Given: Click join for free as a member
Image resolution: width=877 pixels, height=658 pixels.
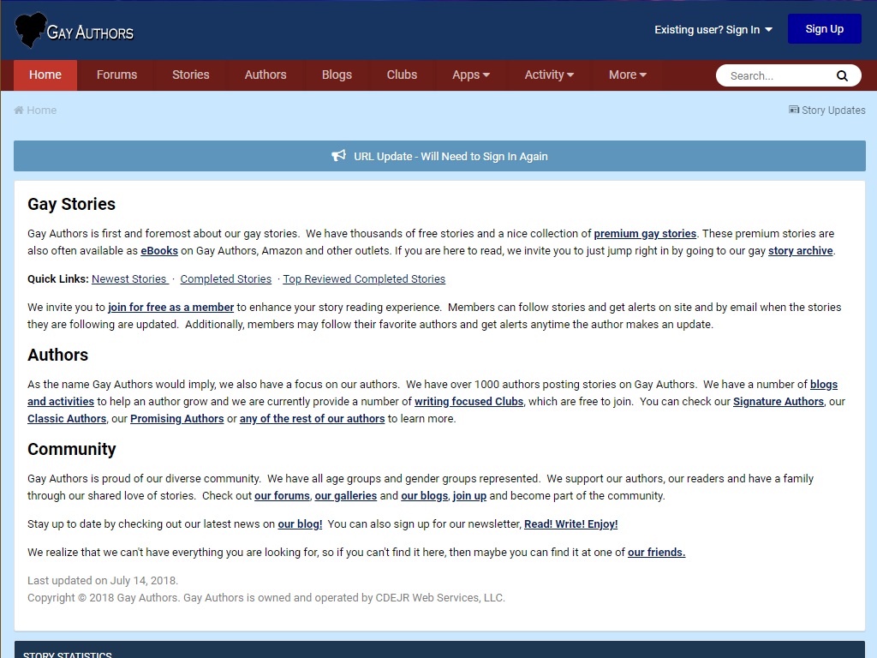Looking at the screenshot, I should coord(170,308).
